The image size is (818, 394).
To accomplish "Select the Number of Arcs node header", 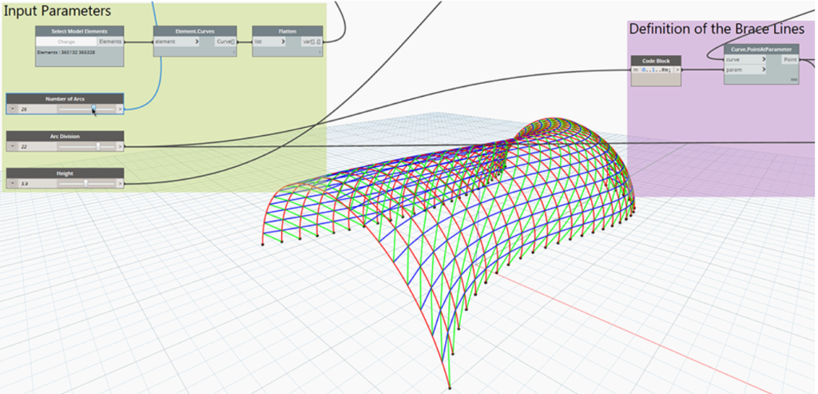I will point(66,98).
